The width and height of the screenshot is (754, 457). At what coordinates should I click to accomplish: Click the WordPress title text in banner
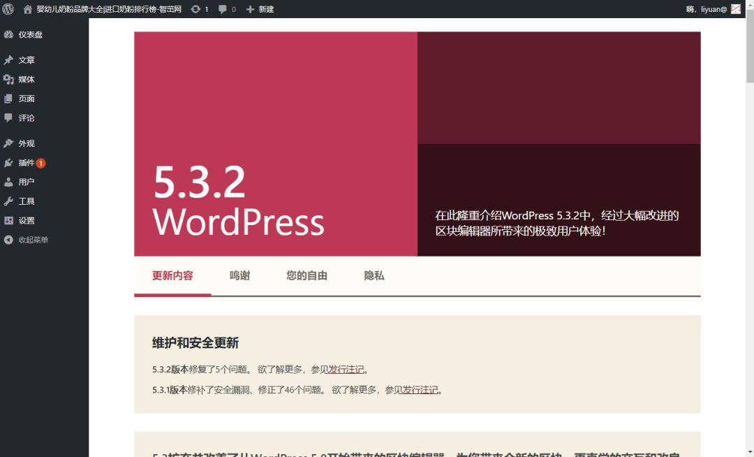pyautogui.click(x=239, y=222)
